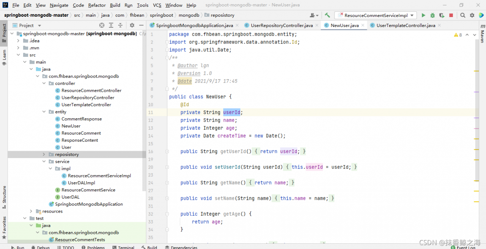Click Collapse All icon in Project panel
This screenshot has width=486, height=249.
(x=120, y=25)
